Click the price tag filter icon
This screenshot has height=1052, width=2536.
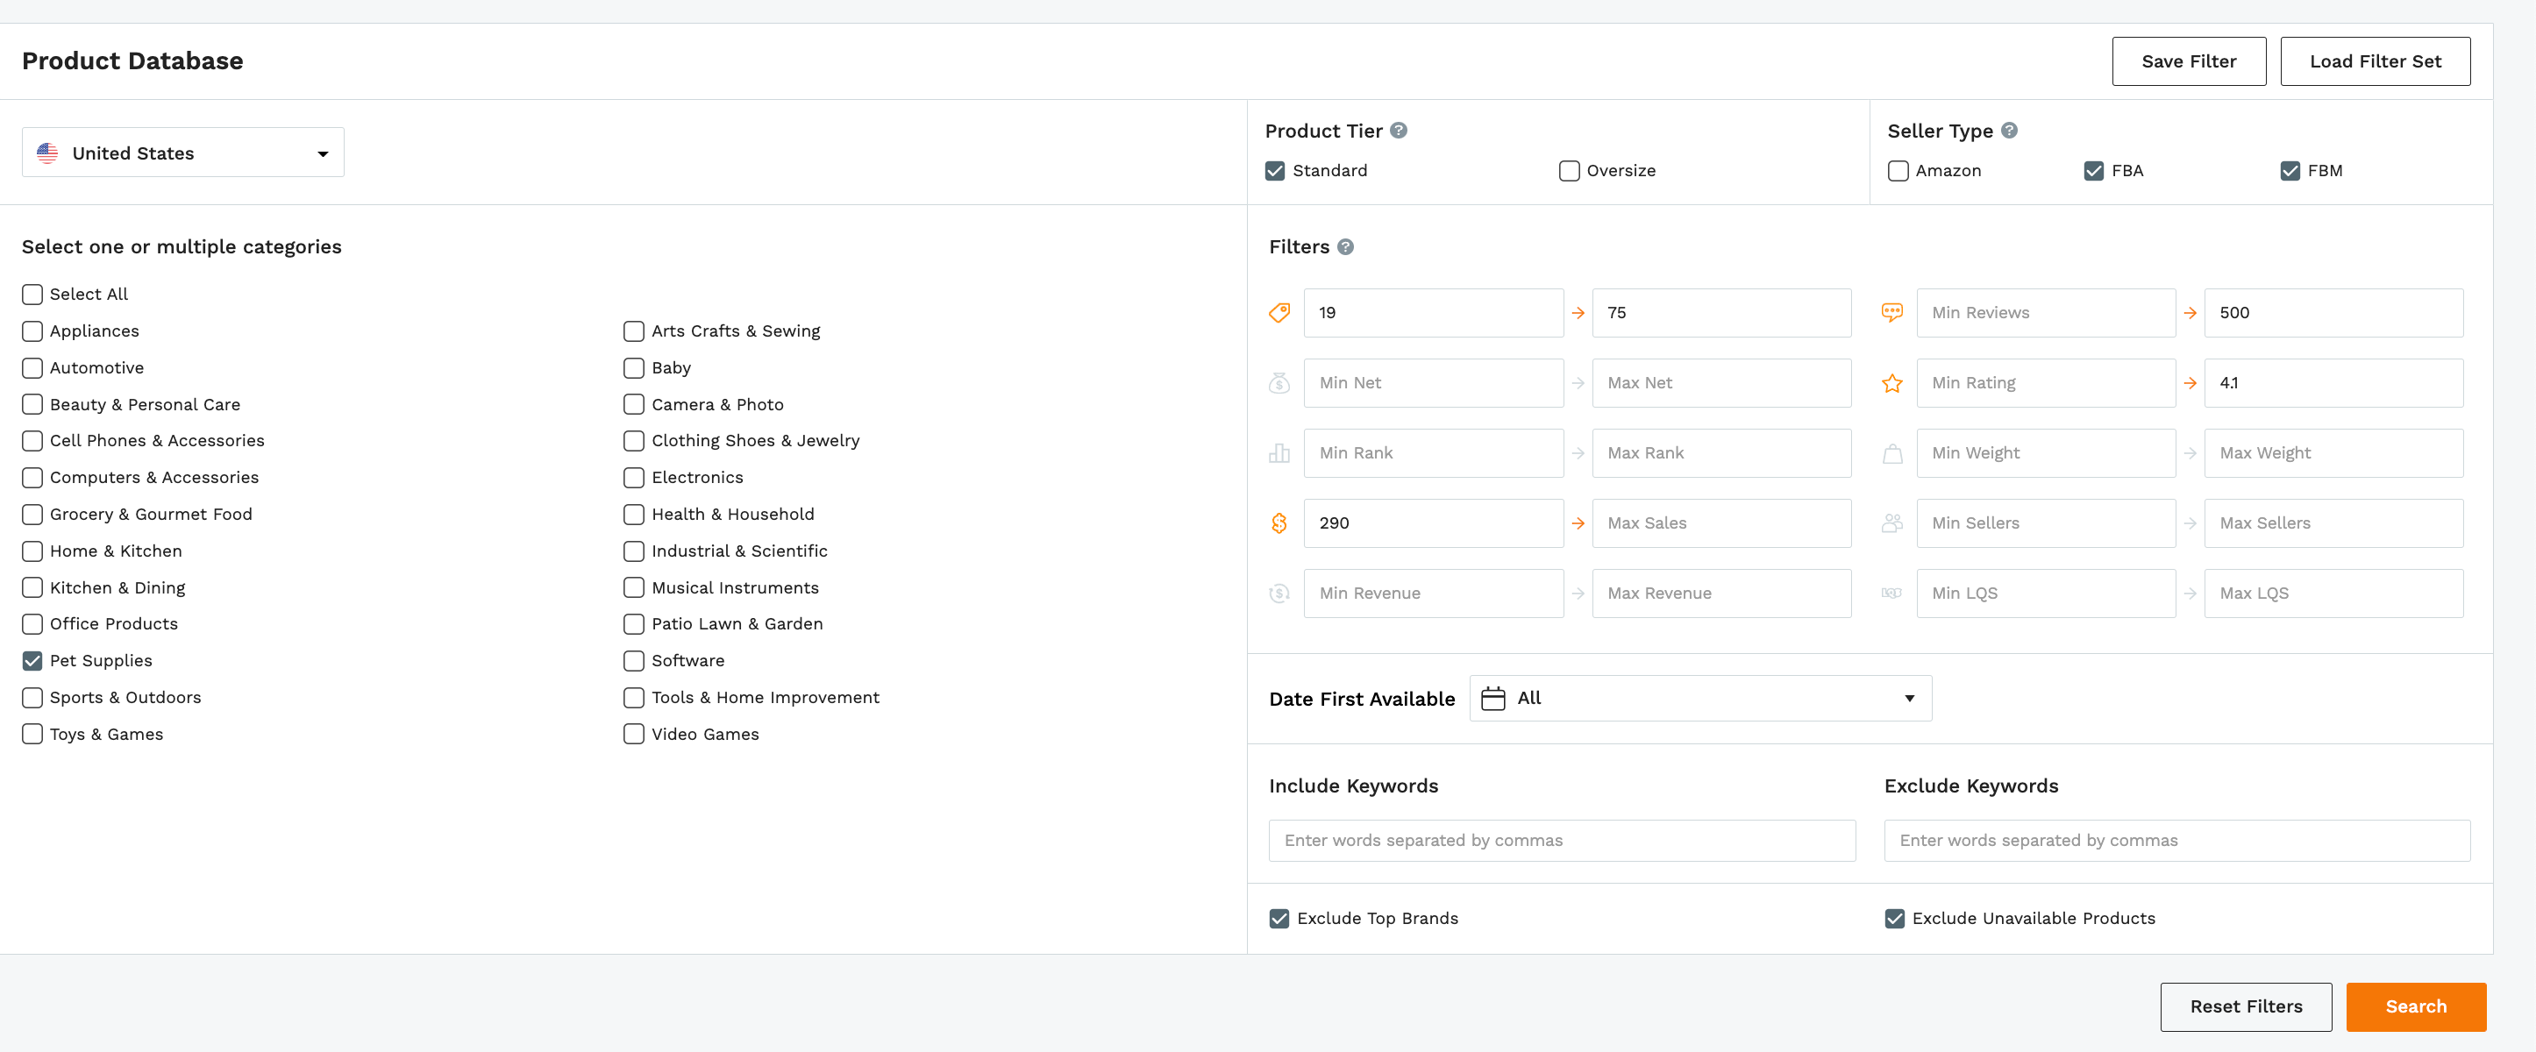click(1279, 313)
